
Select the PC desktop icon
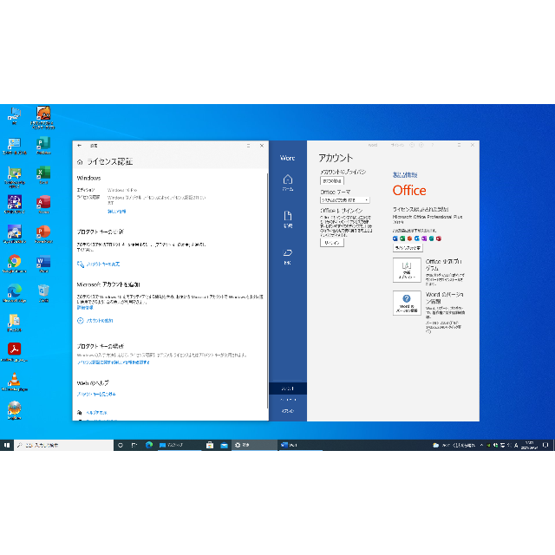point(15,116)
